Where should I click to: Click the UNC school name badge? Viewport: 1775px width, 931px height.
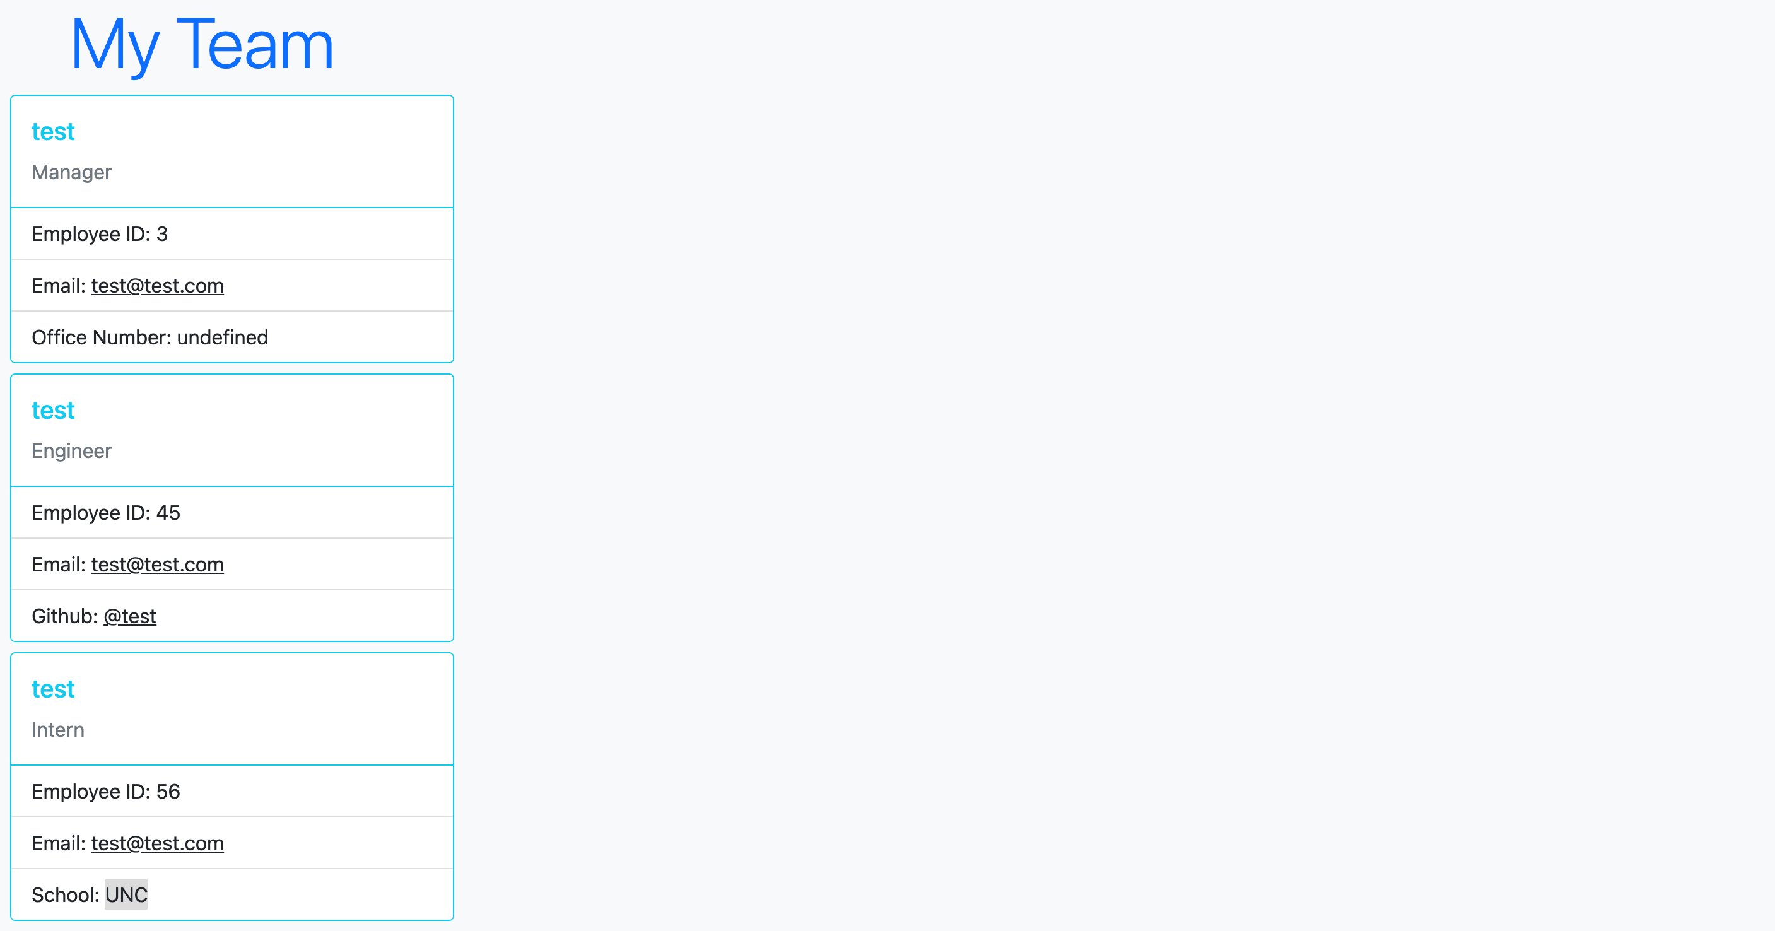(x=124, y=894)
